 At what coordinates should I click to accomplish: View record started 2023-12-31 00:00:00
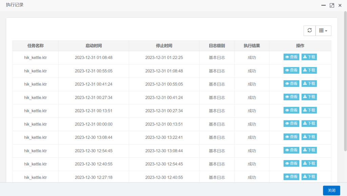pyautogui.click(x=291, y=124)
